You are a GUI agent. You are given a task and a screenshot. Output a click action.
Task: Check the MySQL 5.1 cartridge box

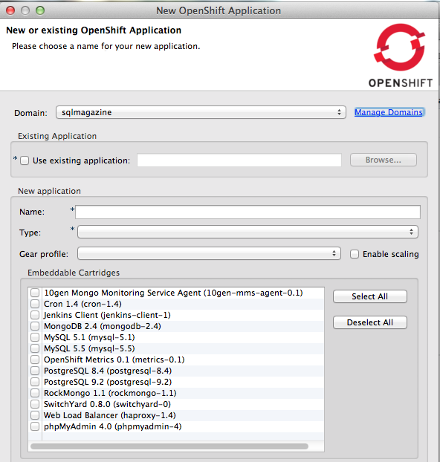click(35, 337)
